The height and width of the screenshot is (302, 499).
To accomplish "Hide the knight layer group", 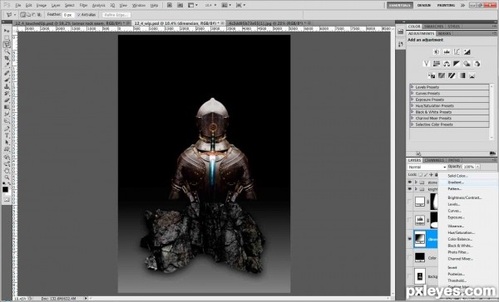I will (x=410, y=189).
